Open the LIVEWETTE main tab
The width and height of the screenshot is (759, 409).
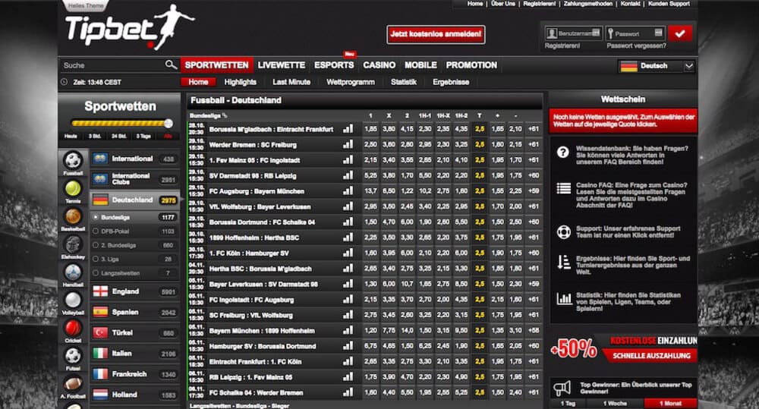(282, 64)
